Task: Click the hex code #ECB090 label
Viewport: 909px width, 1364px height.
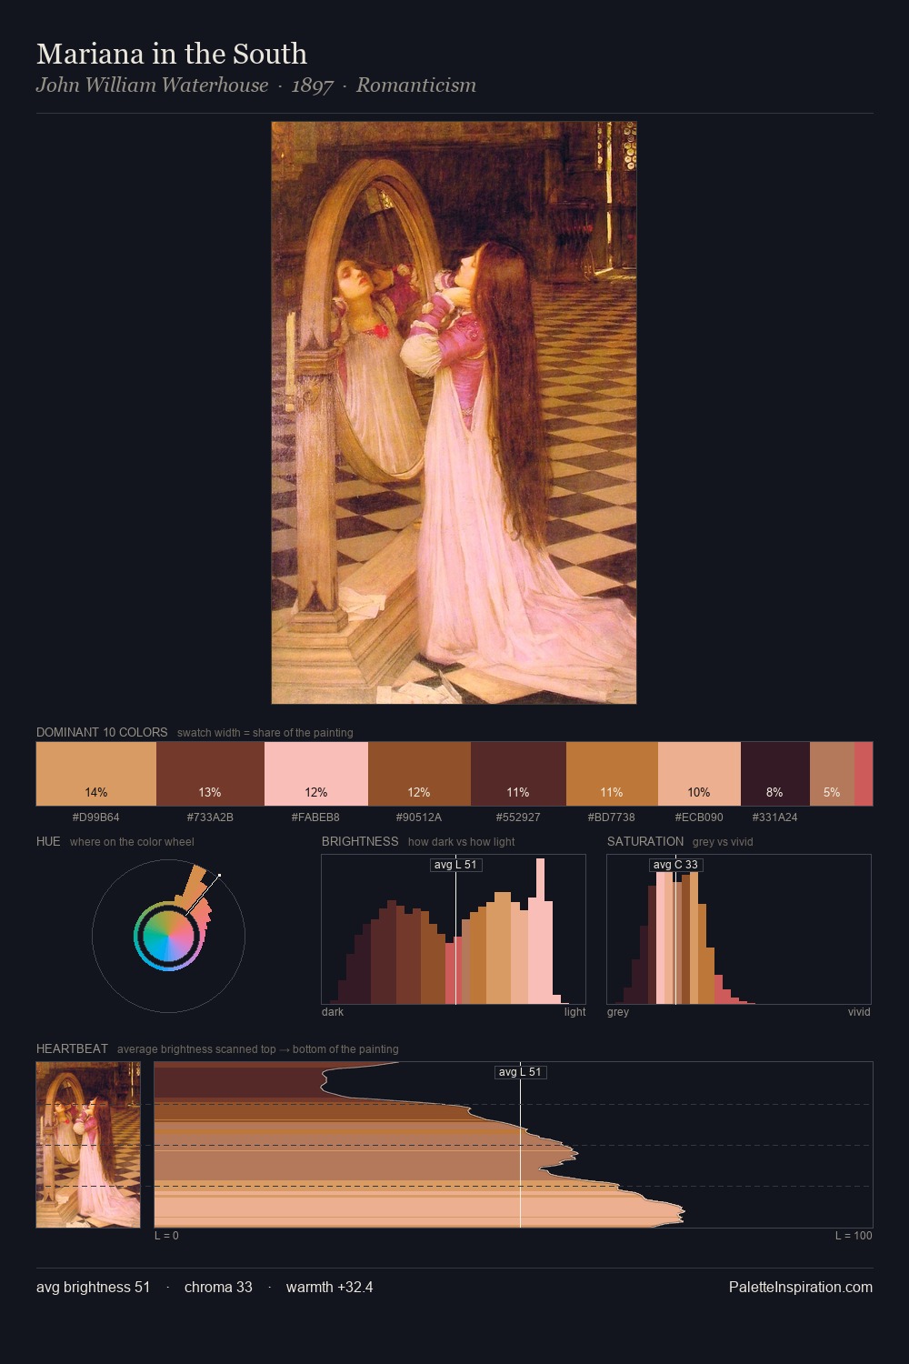Action: [x=699, y=817]
